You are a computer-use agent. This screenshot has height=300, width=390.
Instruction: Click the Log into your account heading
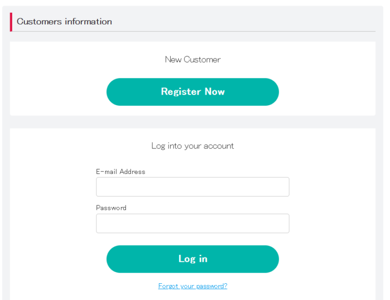(x=192, y=146)
